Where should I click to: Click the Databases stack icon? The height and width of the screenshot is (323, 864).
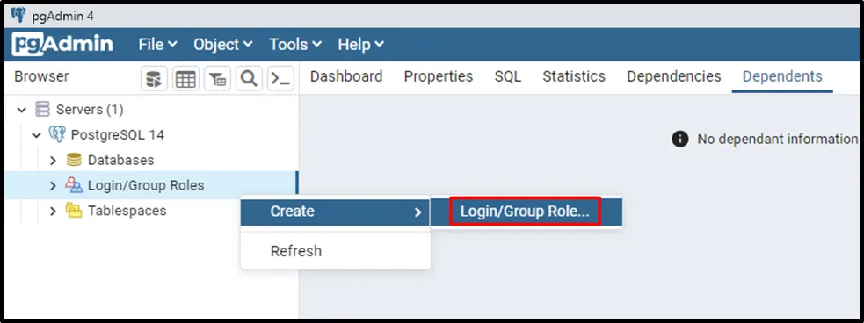pos(74,160)
